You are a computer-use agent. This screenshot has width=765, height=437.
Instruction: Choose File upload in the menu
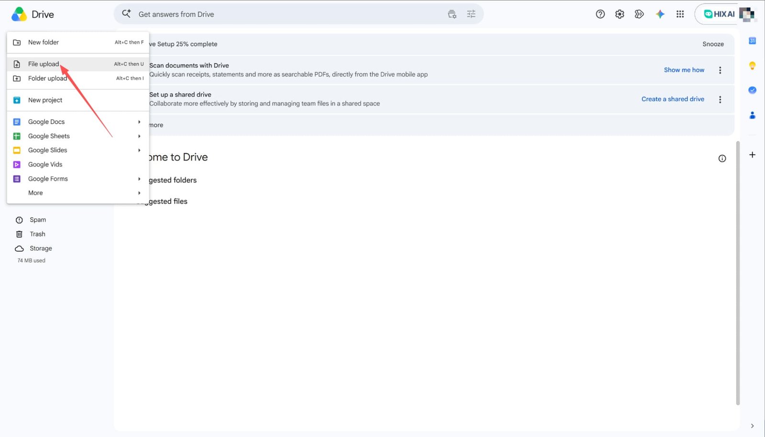coord(78,64)
